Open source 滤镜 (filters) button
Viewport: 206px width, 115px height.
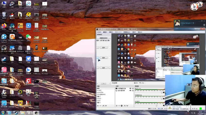[142, 83]
